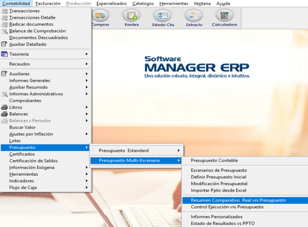Expand the Indicadores submenu arrow
The width and height of the screenshot is (308, 227).
[87, 181]
